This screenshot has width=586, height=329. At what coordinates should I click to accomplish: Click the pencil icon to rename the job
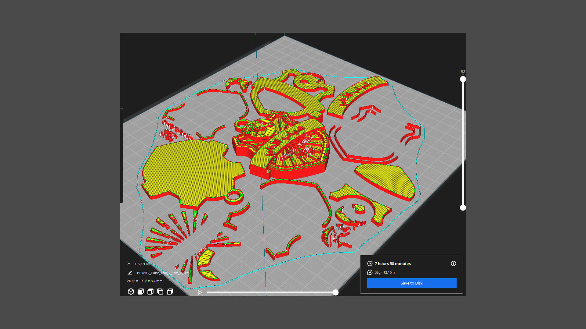[130, 273]
